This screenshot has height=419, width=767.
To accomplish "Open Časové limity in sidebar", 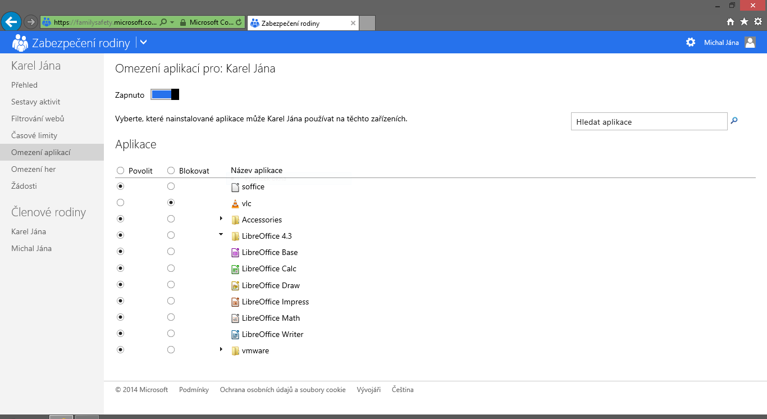I will [34, 135].
